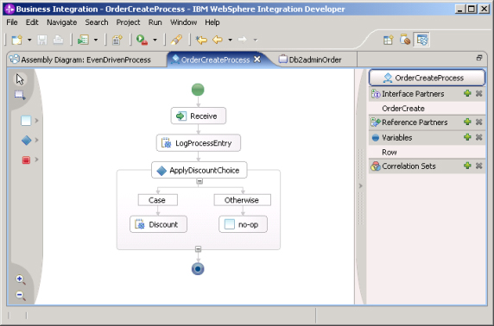Viewport: 494px width, 326px height.
Task: Expand the basic actions palette flyout arrow
Action: 36,121
